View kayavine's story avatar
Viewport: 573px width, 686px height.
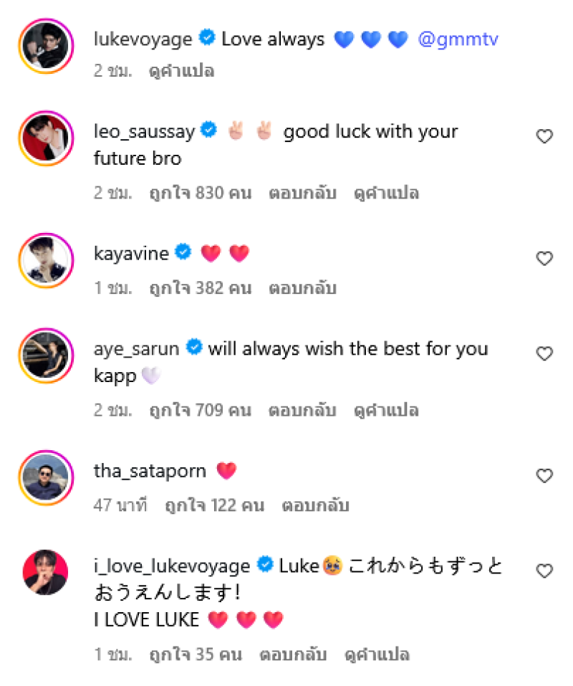[x=46, y=259]
